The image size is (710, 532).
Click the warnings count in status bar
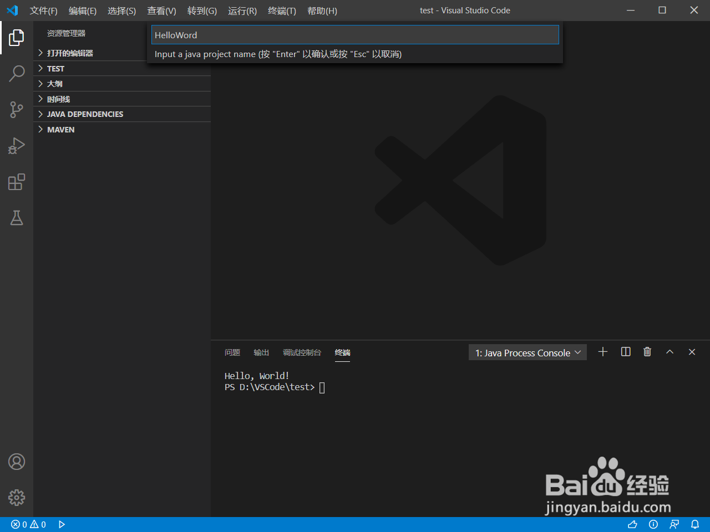(x=38, y=524)
